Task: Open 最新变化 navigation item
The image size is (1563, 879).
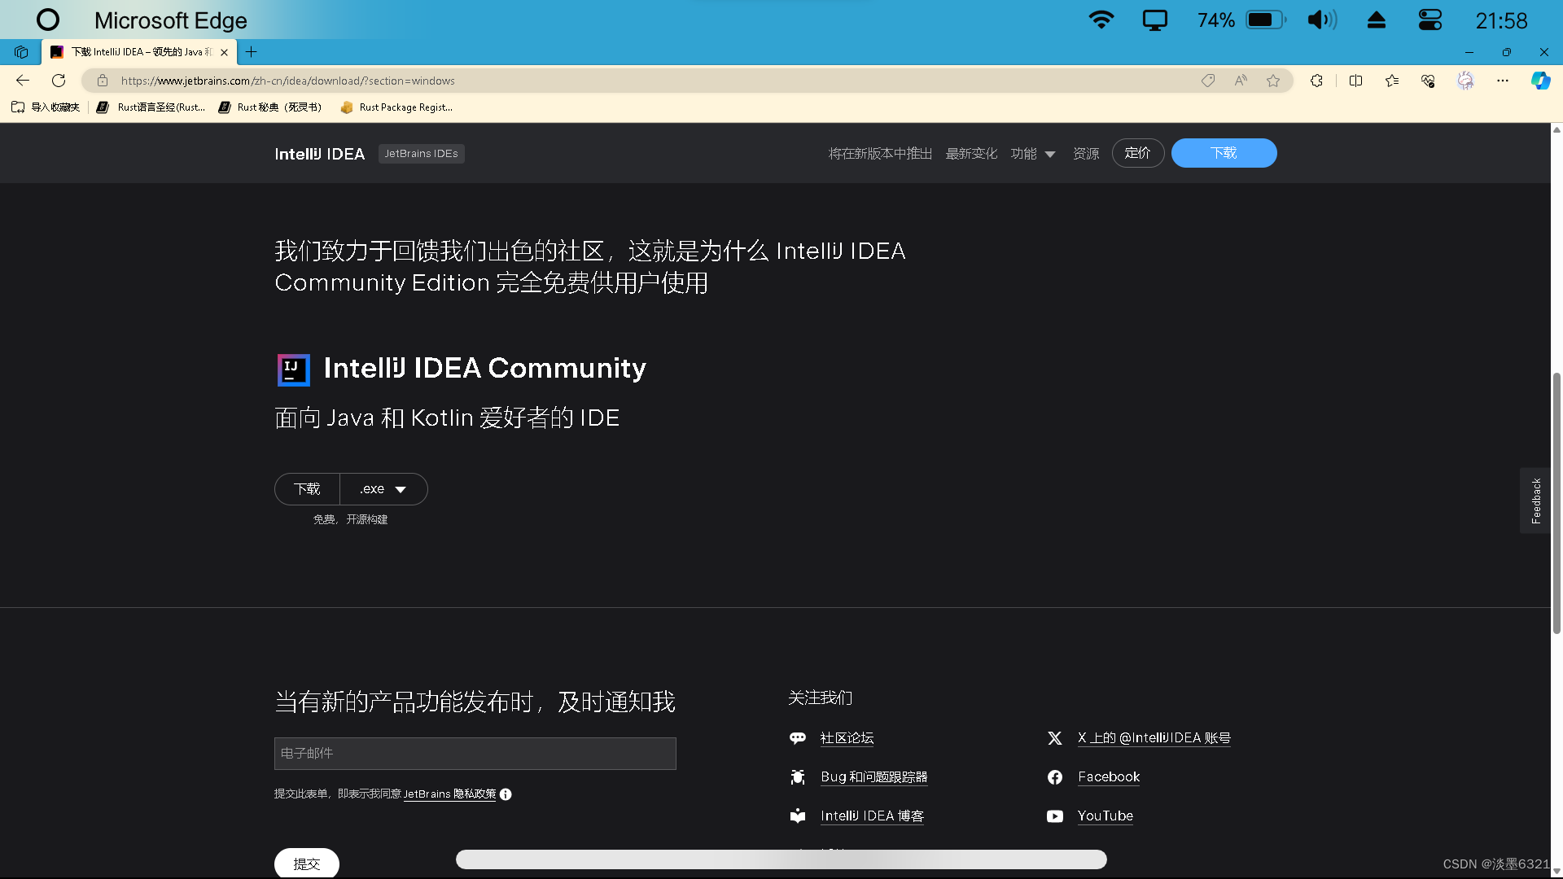Action: (x=971, y=154)
